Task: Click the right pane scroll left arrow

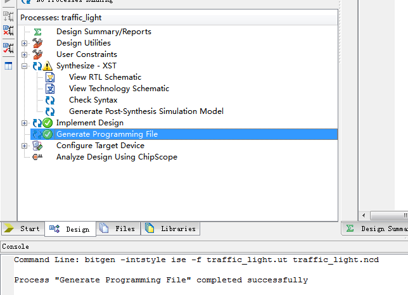Action: click(x=364, y=215)
